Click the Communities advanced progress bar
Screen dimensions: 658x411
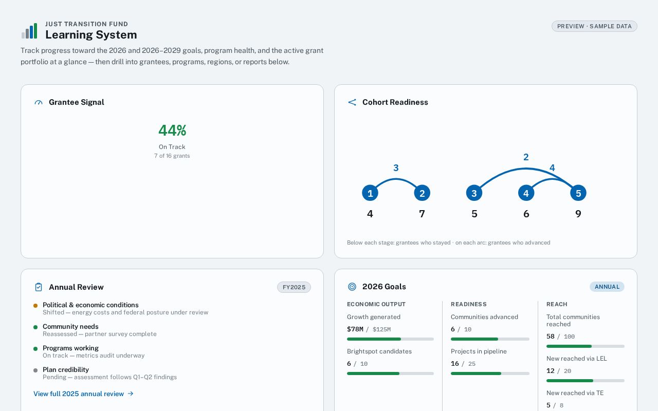click(490, 339)
